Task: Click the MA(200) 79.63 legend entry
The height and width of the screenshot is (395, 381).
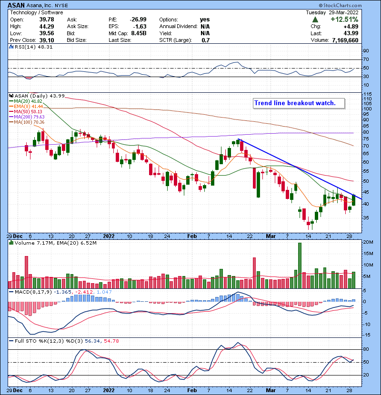Action: tap(27, 117)
